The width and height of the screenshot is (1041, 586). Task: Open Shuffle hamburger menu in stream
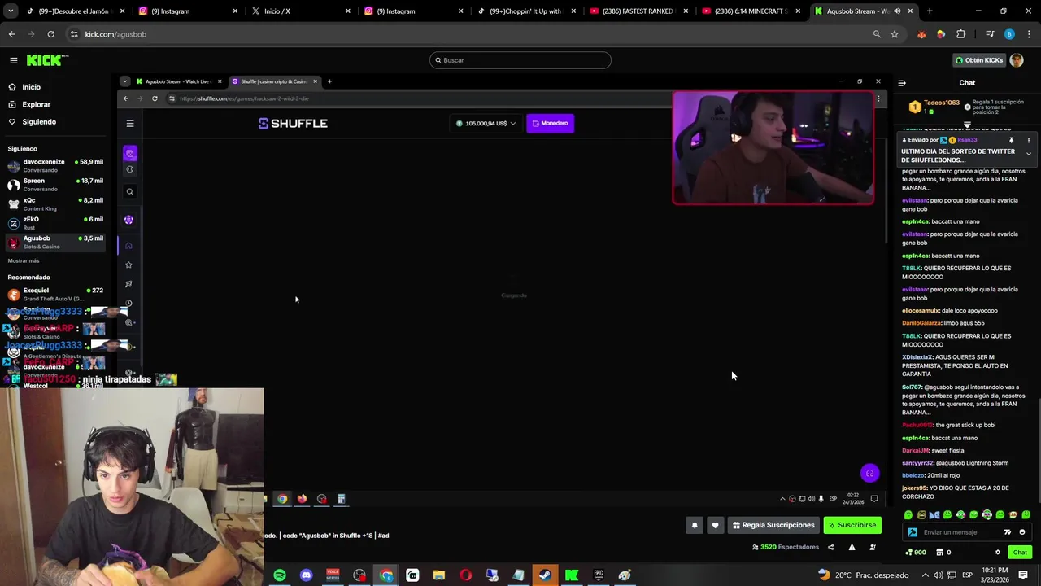point(130,124)
